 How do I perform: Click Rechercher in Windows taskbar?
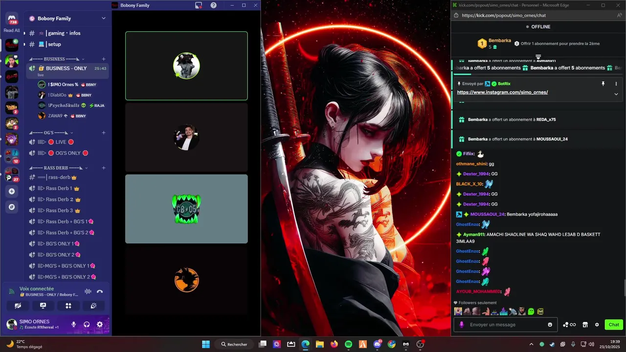click(234, 344)
